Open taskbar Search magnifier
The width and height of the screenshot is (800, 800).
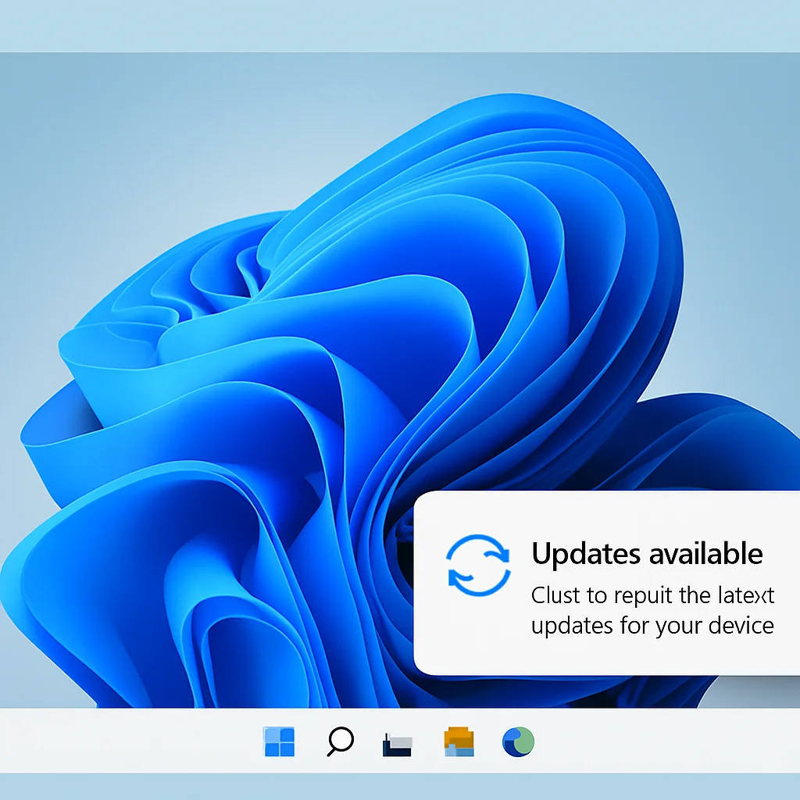point(341,741)
